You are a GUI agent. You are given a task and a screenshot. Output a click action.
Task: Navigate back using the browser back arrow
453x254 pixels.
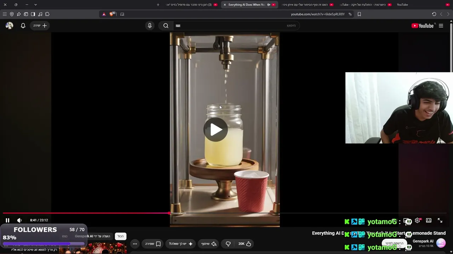click(441, 14)
